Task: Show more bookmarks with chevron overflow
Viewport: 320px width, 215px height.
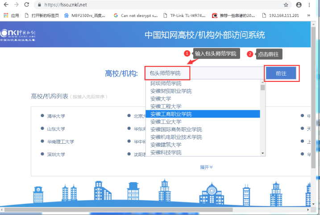Action: (x=308, y=15)
